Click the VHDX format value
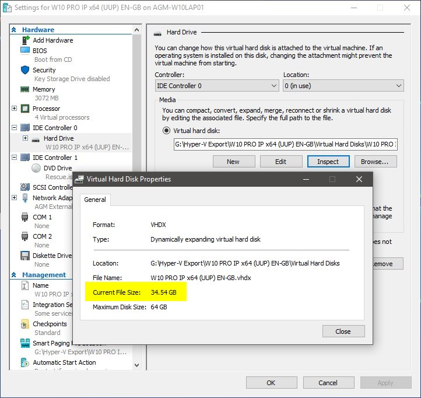This screenshot has height=398, width=421. point(158,225)
